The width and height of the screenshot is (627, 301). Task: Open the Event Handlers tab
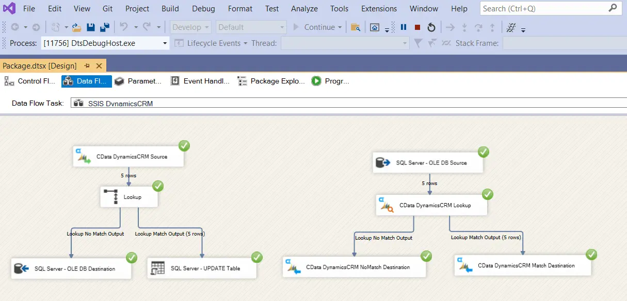[x=200, y=81]
